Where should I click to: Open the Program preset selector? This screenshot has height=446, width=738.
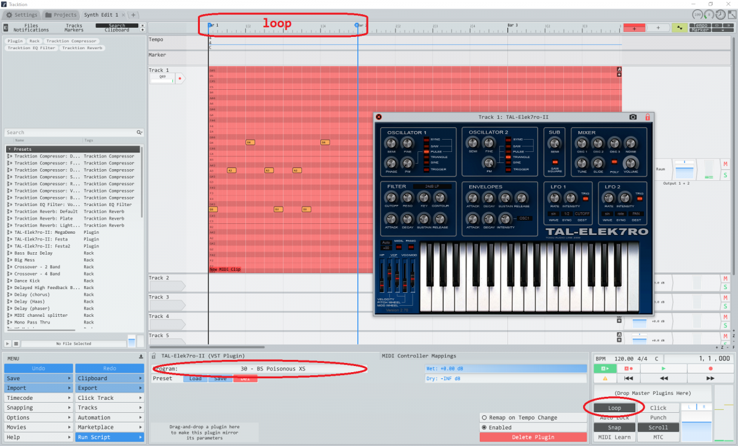point(259,369)
